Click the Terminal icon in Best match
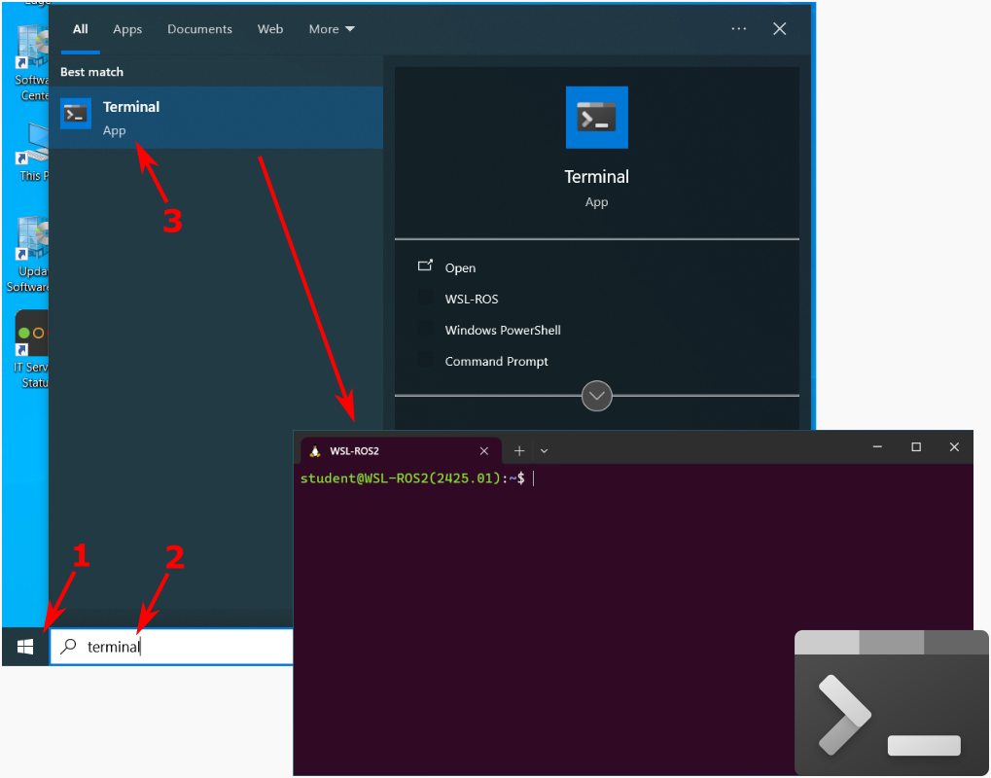The width and height of the screenshot is (991, 778). click(x=76, y=115)
